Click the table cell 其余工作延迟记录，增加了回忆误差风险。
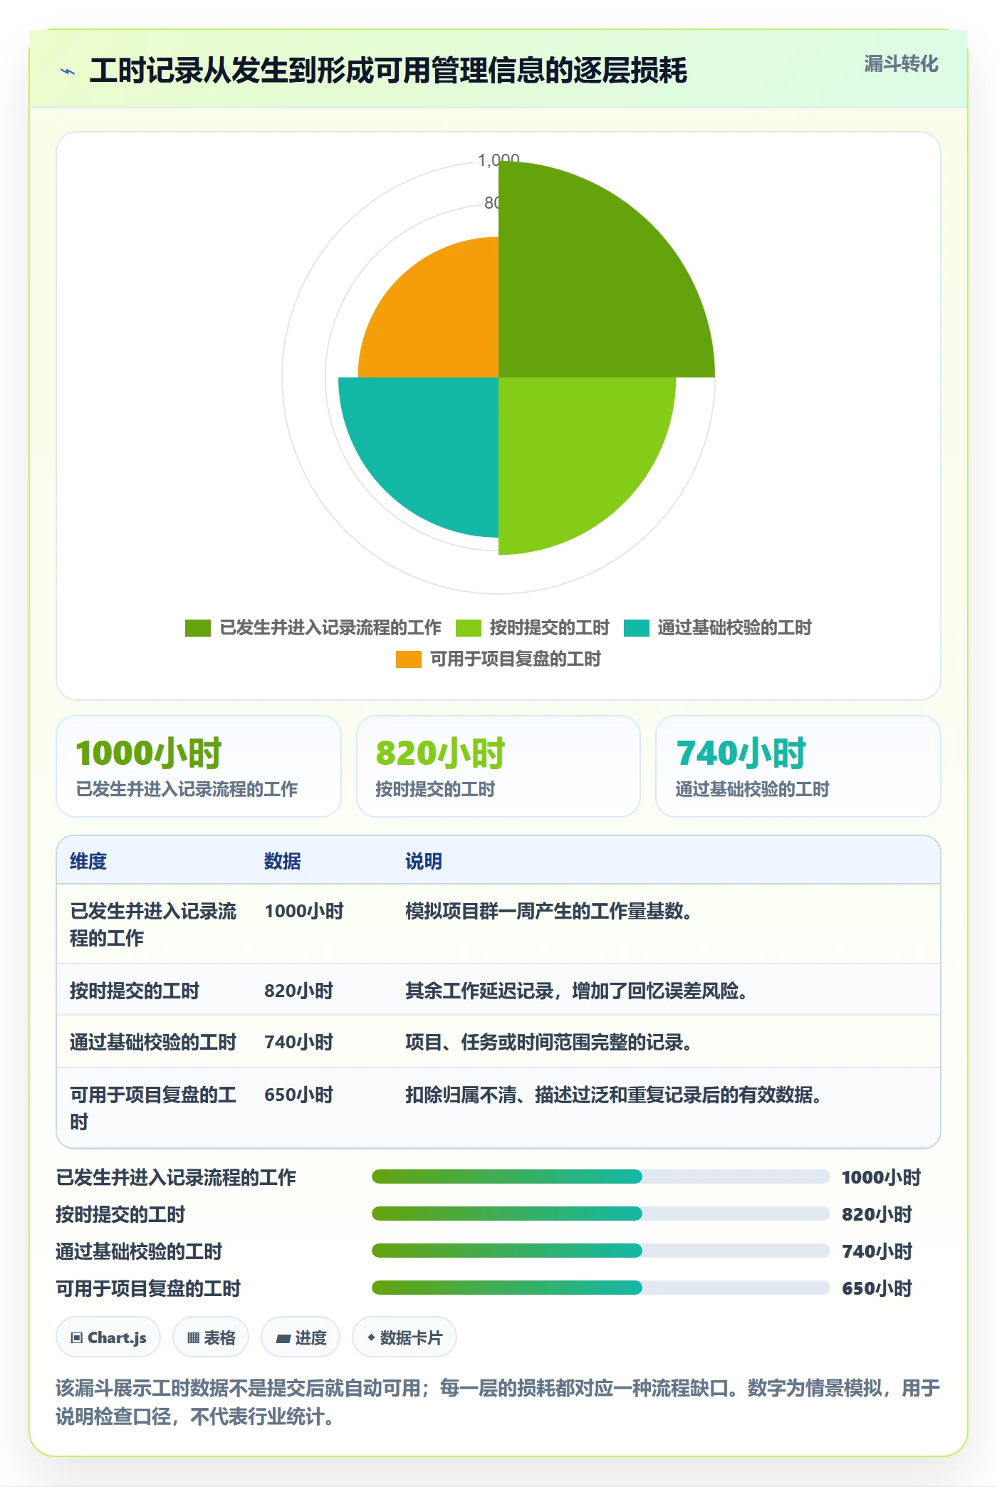Viewport: 997px width, 1487px height. click(577, 991)
